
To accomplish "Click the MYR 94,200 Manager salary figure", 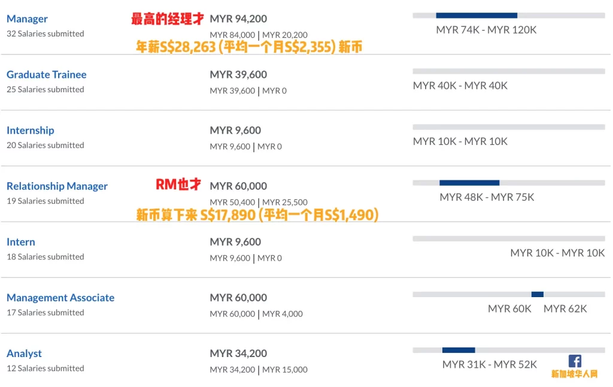I will tap(238, 19).
